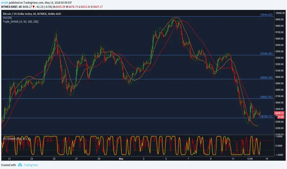This screenshot has height=169, width=287.
Task: Click the 8965.18 horizontal level label
Action: [x=266, y=77]
